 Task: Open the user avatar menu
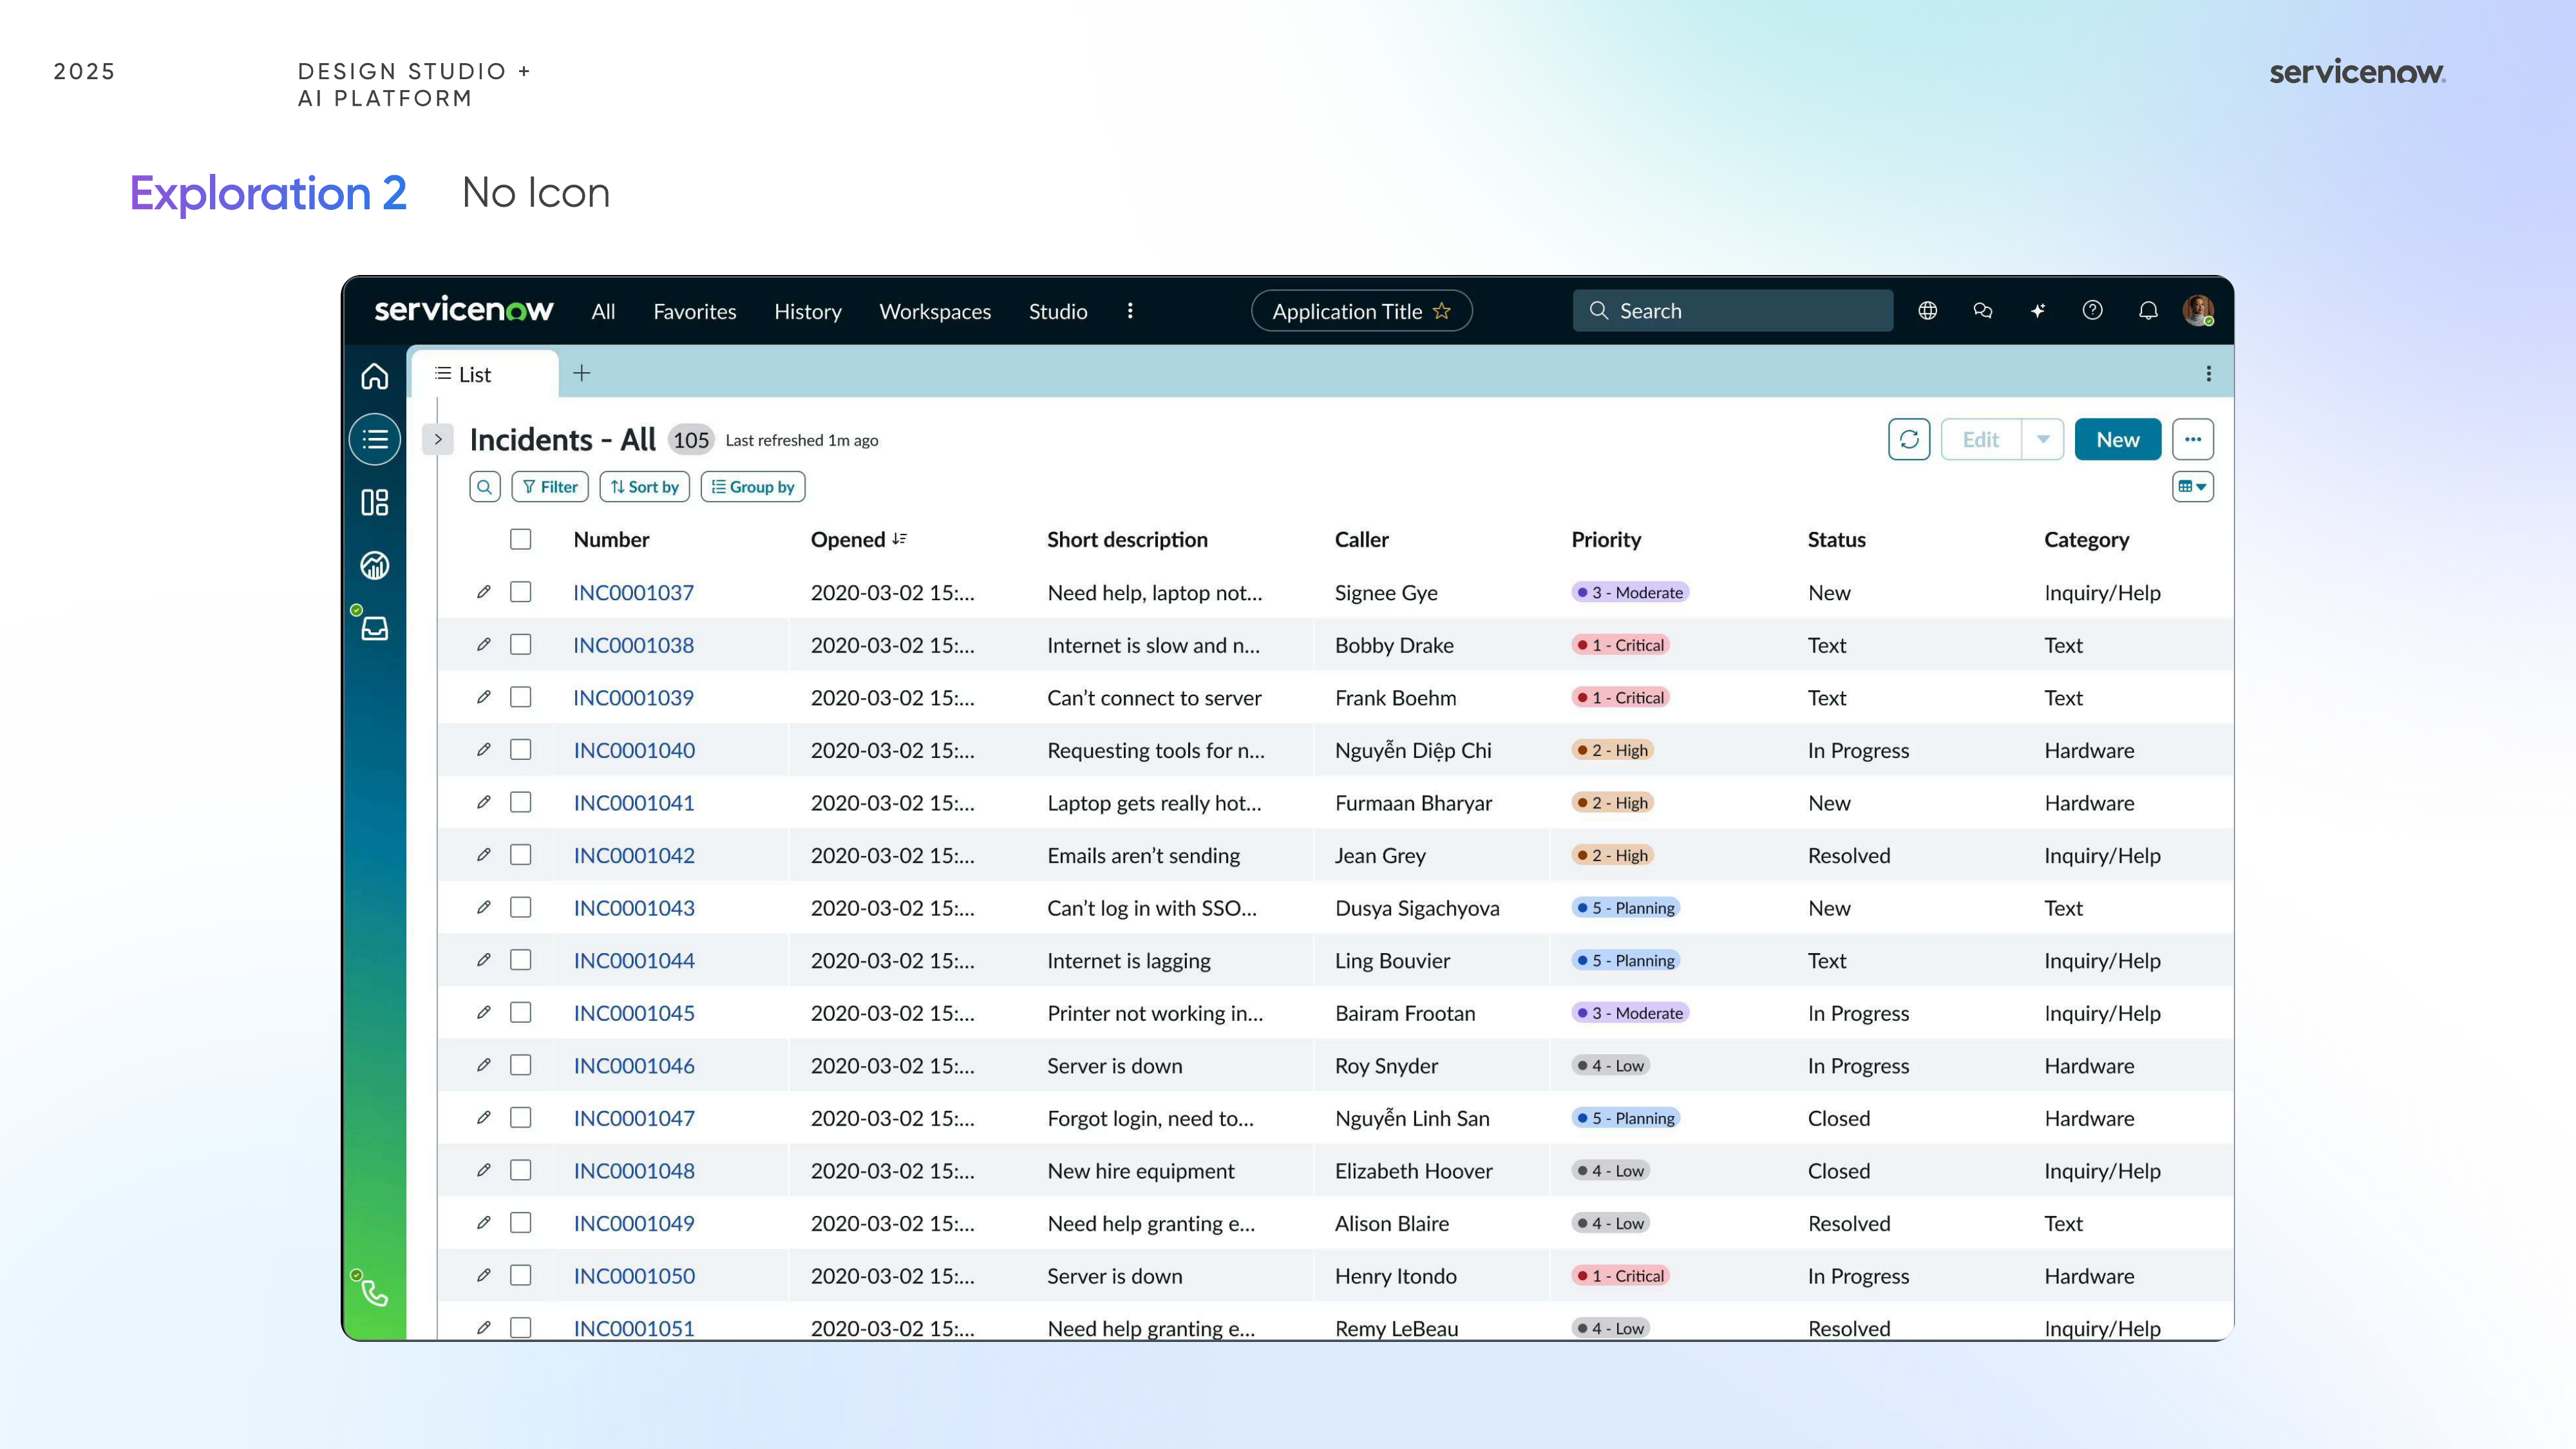(x=2198, y=311)
